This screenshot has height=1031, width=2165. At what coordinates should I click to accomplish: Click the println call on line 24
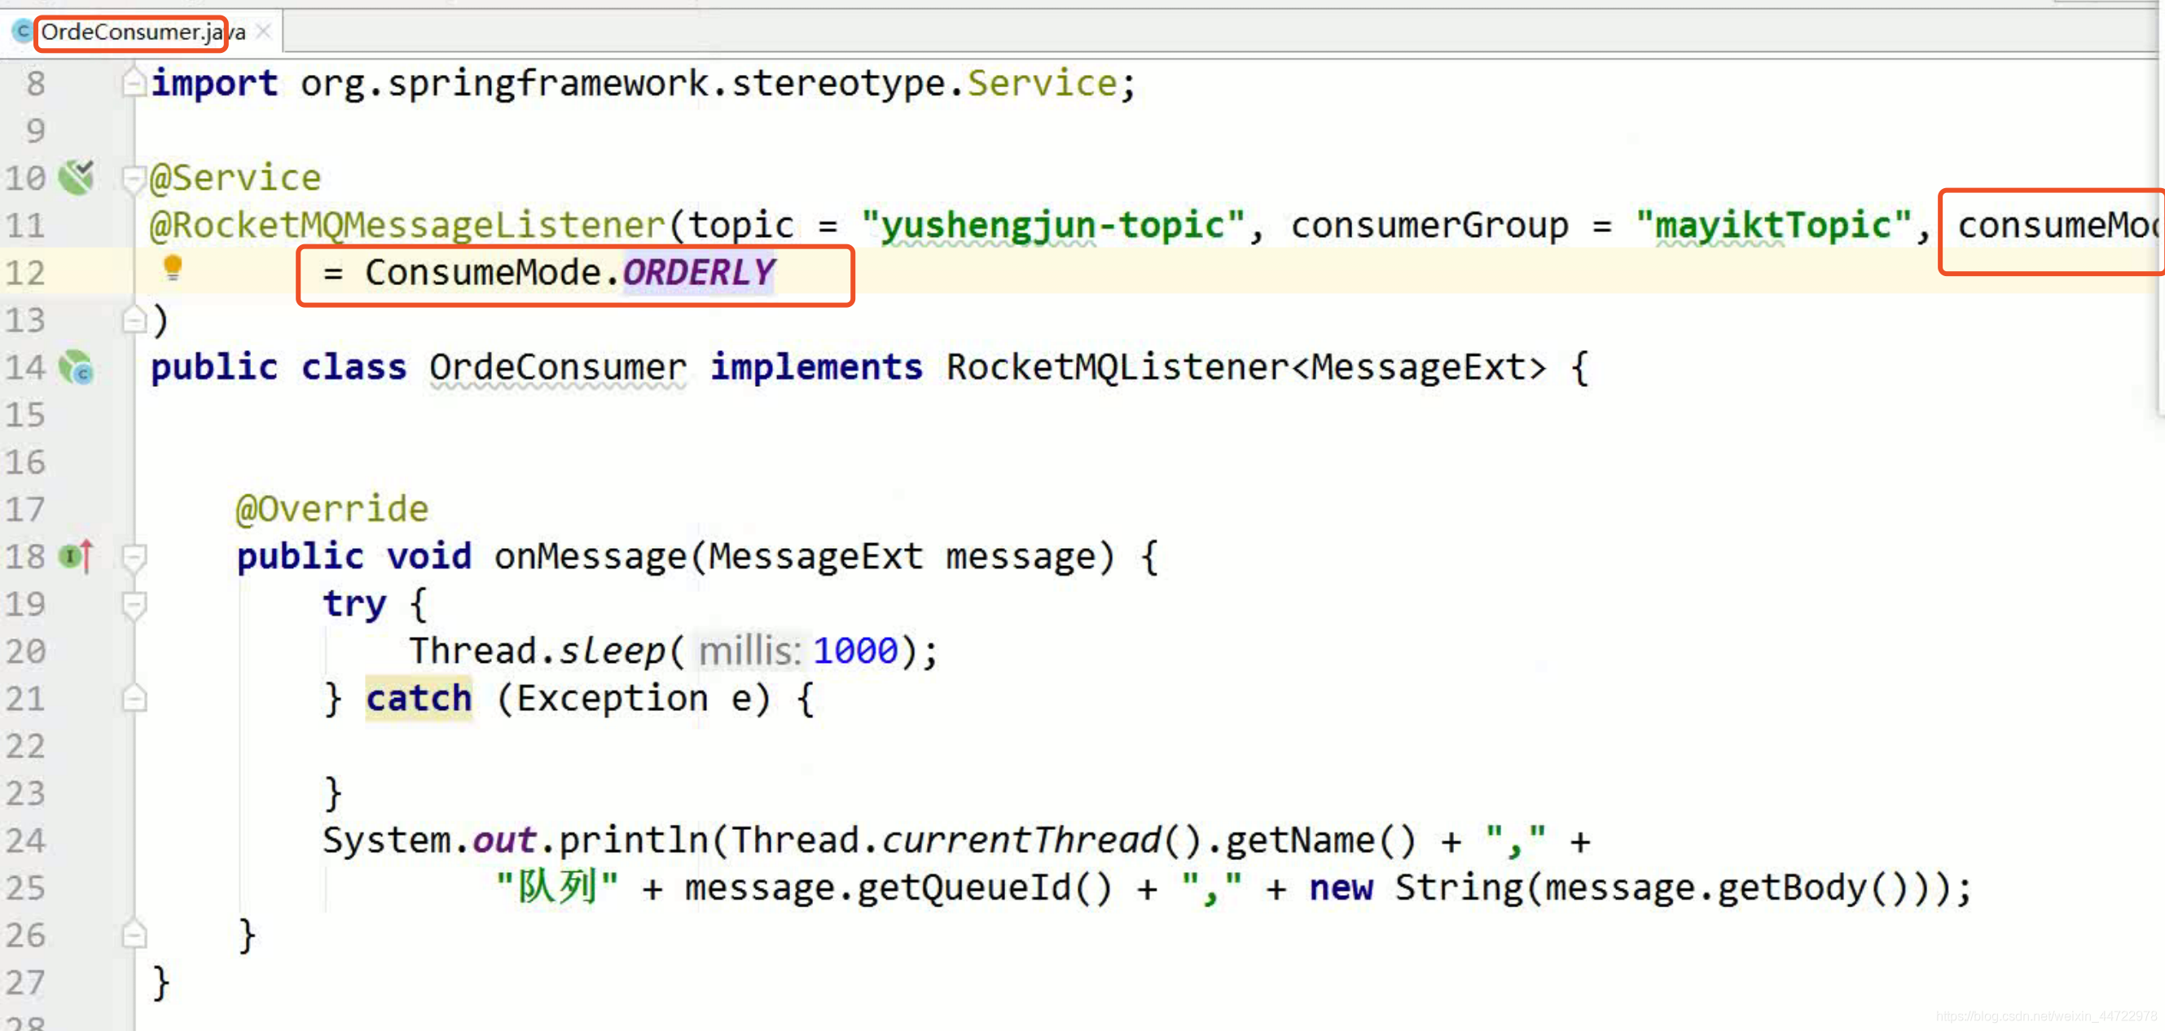pyautogui.click(x=633, y=840)
